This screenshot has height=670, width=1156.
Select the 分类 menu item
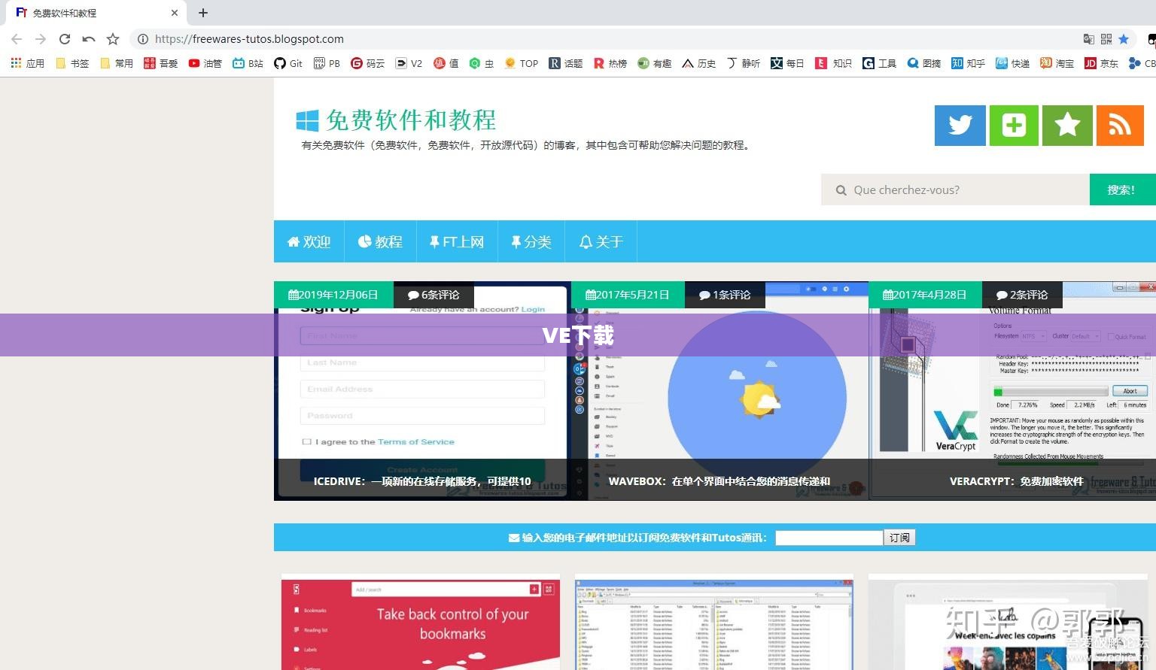point(531,241)
